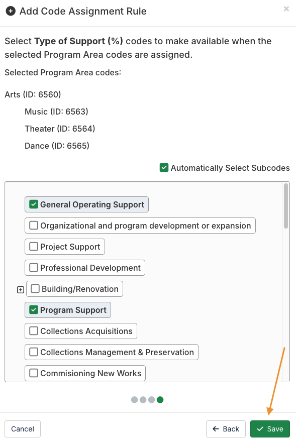Screen dimensions: 296x442
Task: Go to the first wizard step dot
Action: tap(134, 400)
